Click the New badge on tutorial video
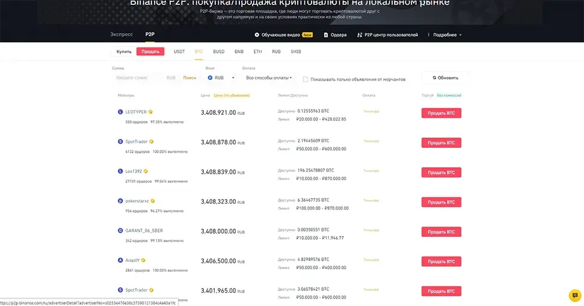This screenshot has width=584, height=306. coord(307,35)
